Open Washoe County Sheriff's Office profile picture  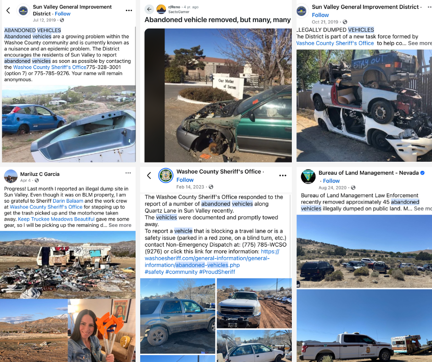[166, 175]
